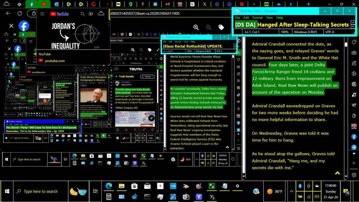359x202 pixels.
Task: Go back using the browser back arrow
Action: (8, 13)
